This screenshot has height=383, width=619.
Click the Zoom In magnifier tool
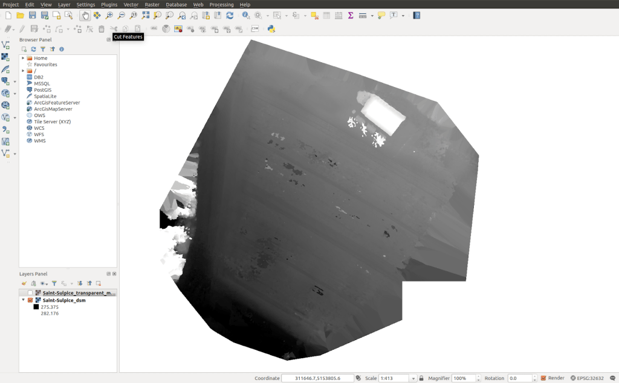[x=109, y=15]
